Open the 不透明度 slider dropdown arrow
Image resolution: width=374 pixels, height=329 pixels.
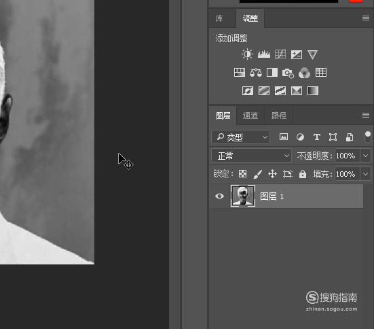point(365,156)
